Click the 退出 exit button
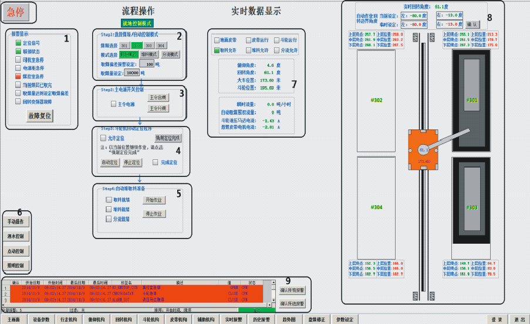This screenshot has height=324, width=530. 520,319
